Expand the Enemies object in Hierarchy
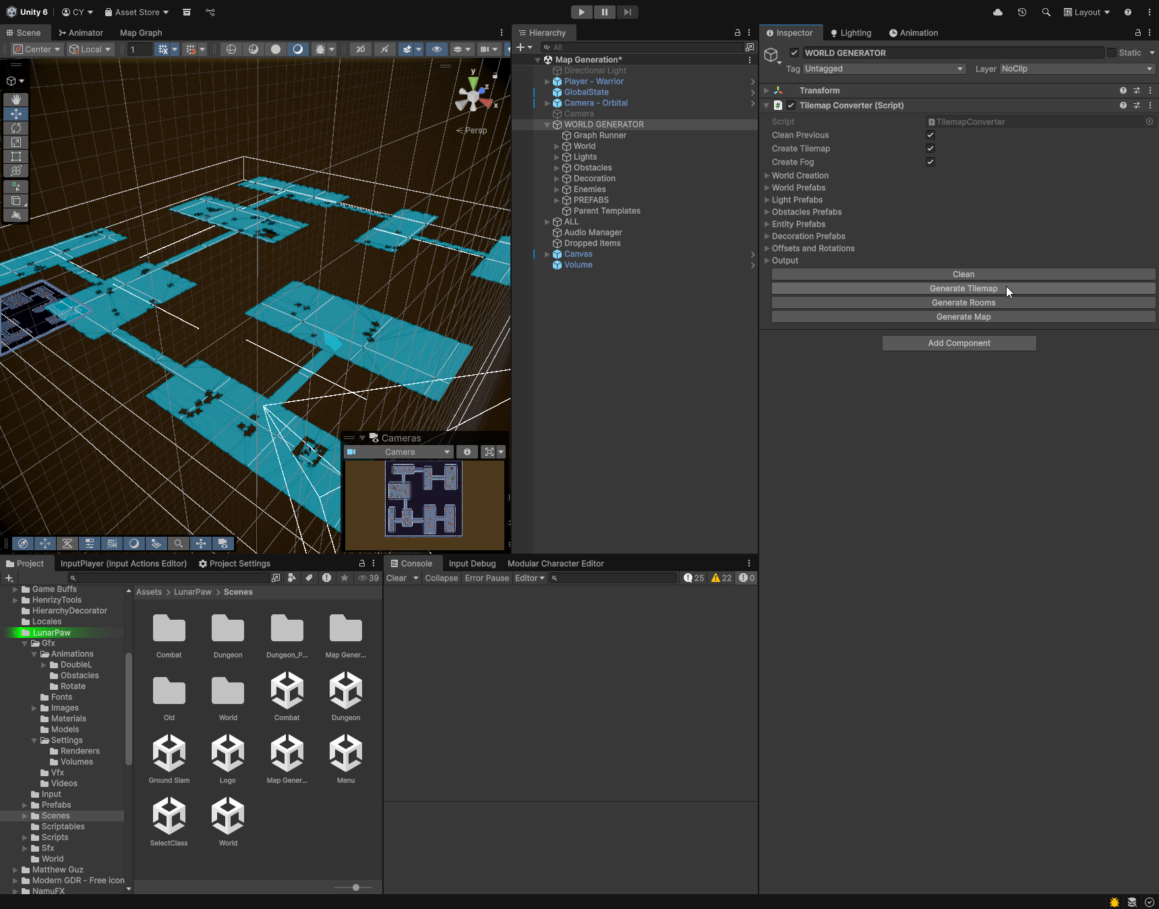1159x909 pixels. point(557,189)
